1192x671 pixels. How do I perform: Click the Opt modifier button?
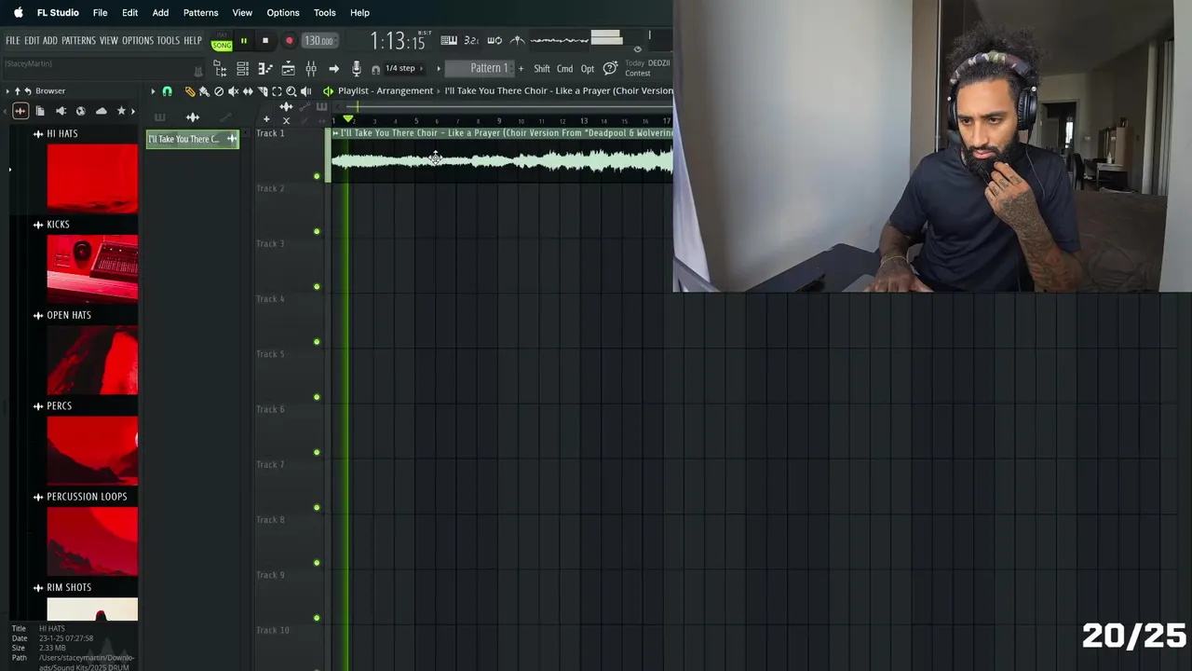click(x=588, y=69)
